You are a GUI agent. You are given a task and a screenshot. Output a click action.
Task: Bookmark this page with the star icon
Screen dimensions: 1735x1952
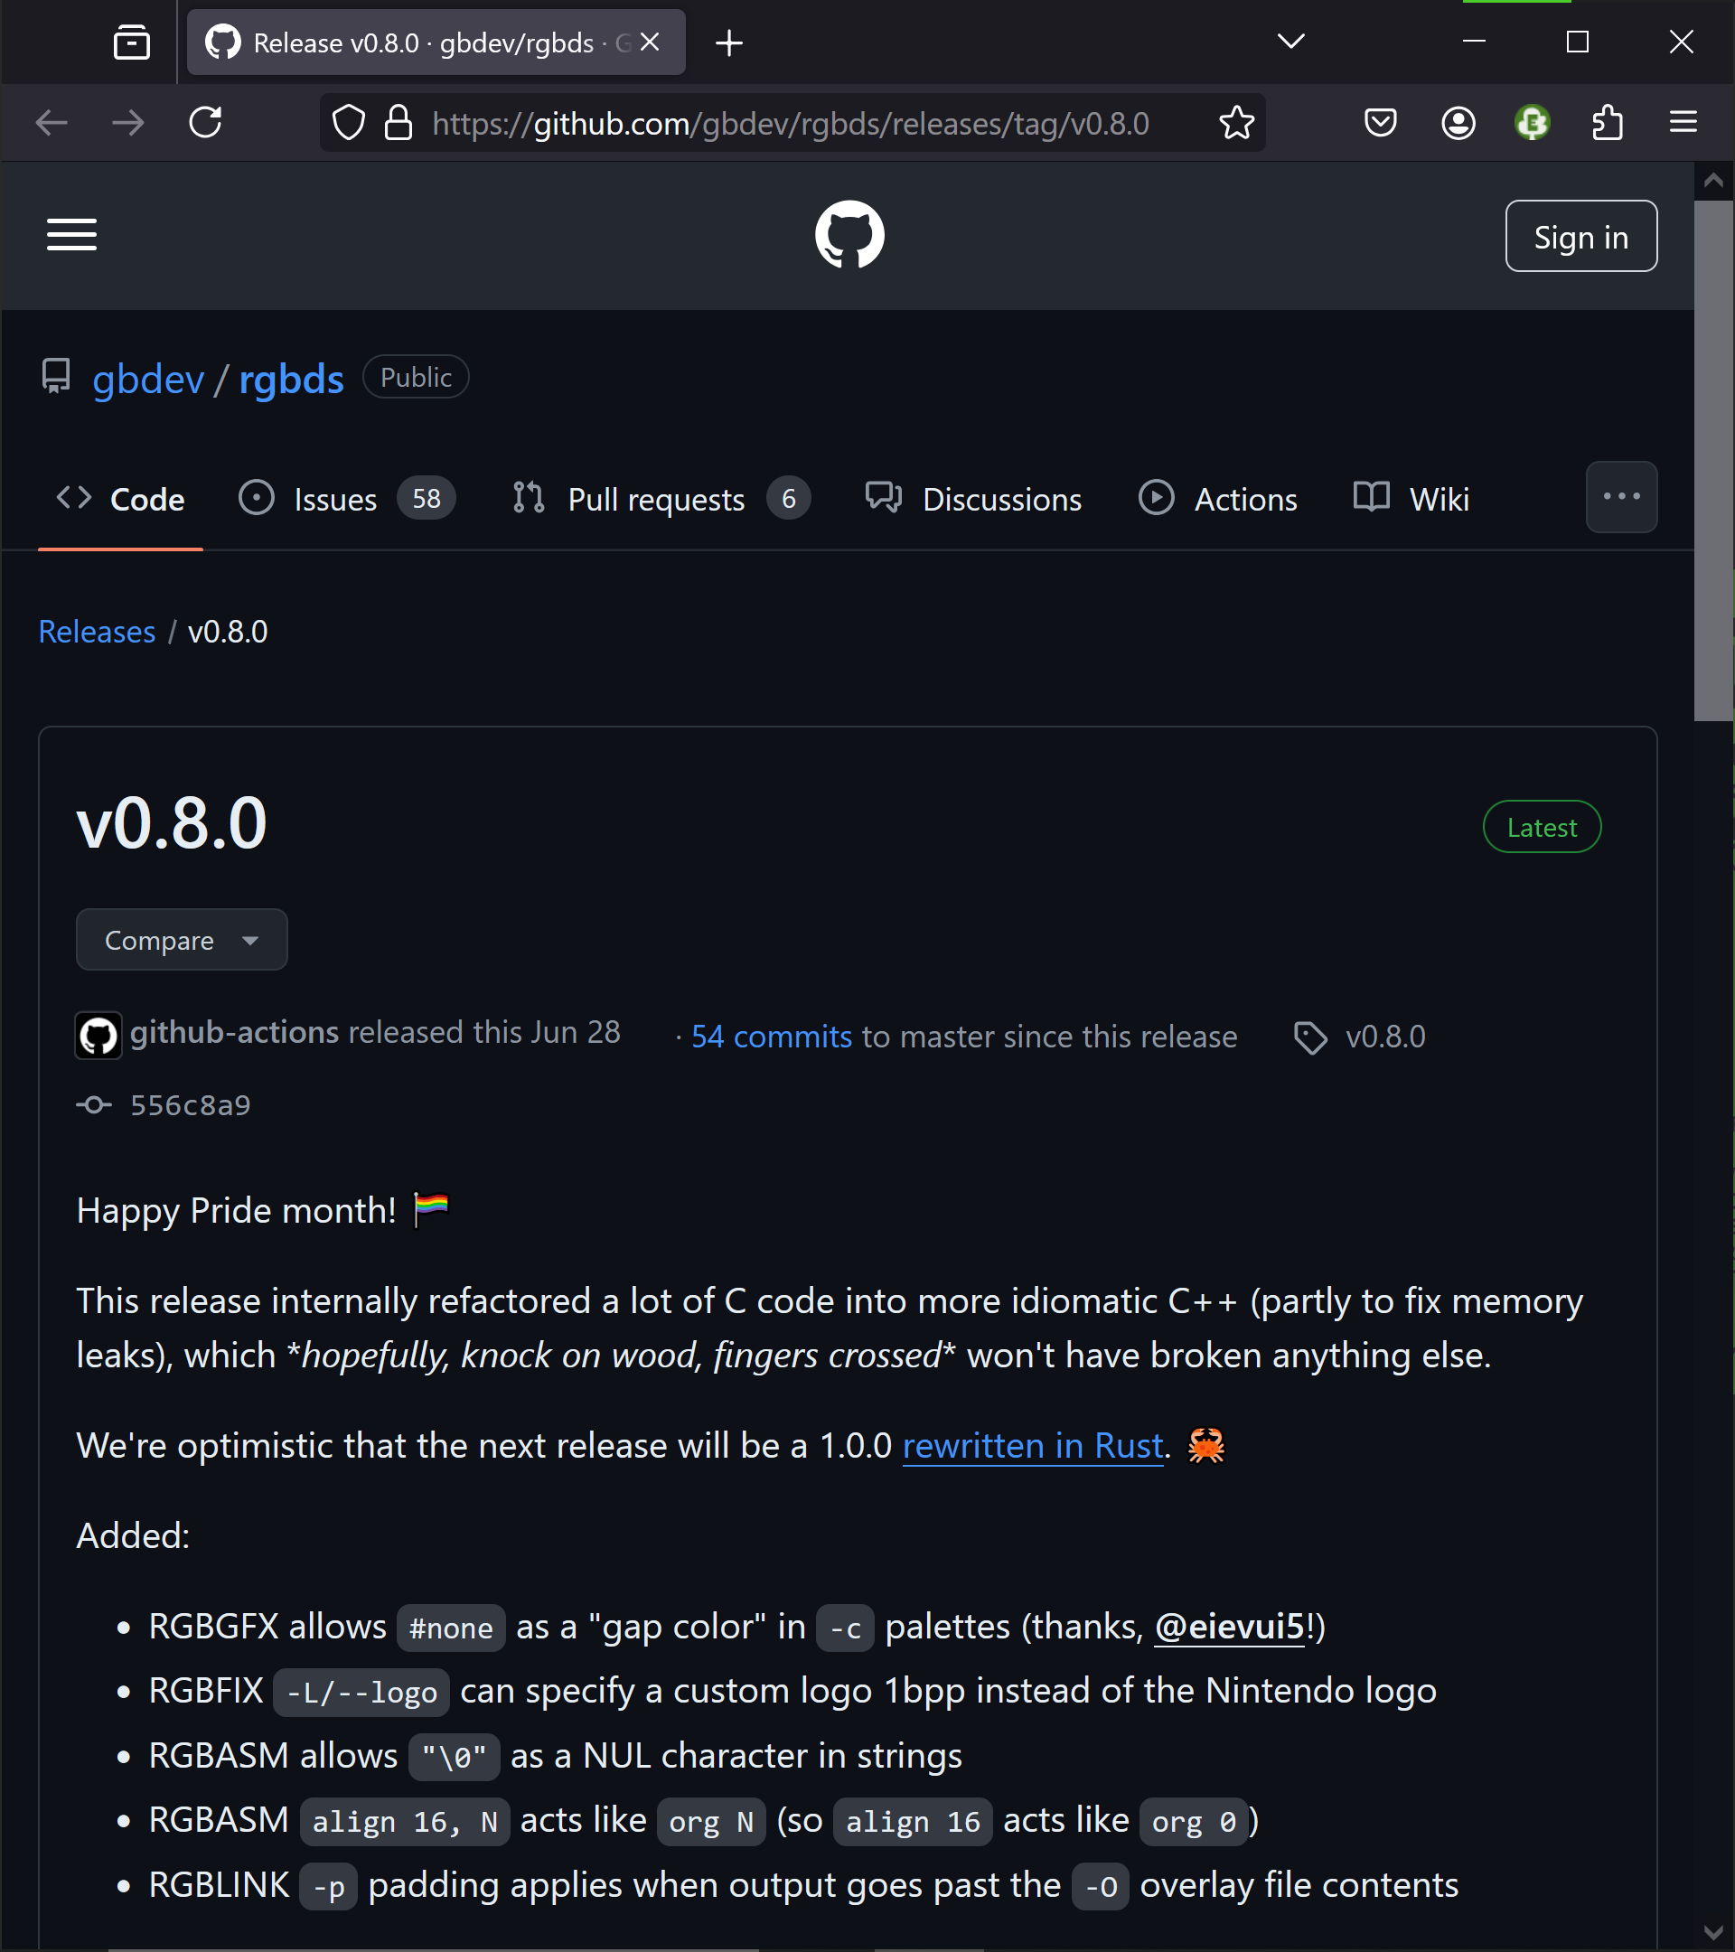pyautogui.click(x=1235, y=123)
